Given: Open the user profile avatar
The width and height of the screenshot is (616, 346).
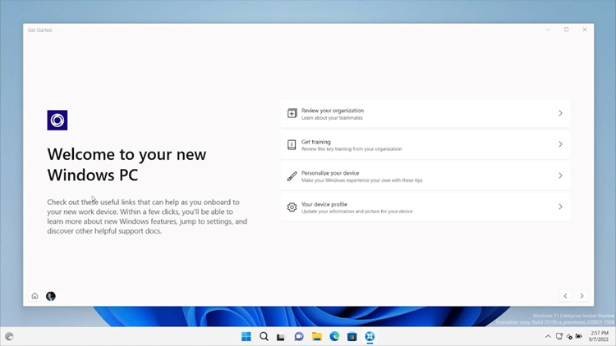Looking at the screenshot, I should (x=51, y=296).
